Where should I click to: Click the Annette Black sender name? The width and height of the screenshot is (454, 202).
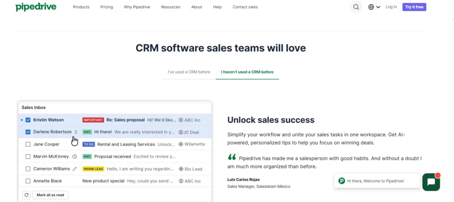point(47,181)
